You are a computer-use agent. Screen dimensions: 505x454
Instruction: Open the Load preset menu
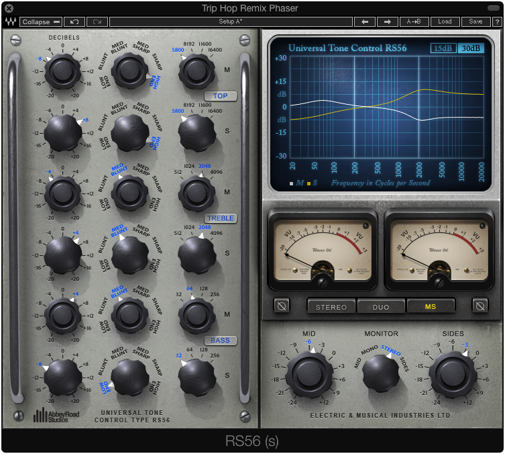click(445, 21)
